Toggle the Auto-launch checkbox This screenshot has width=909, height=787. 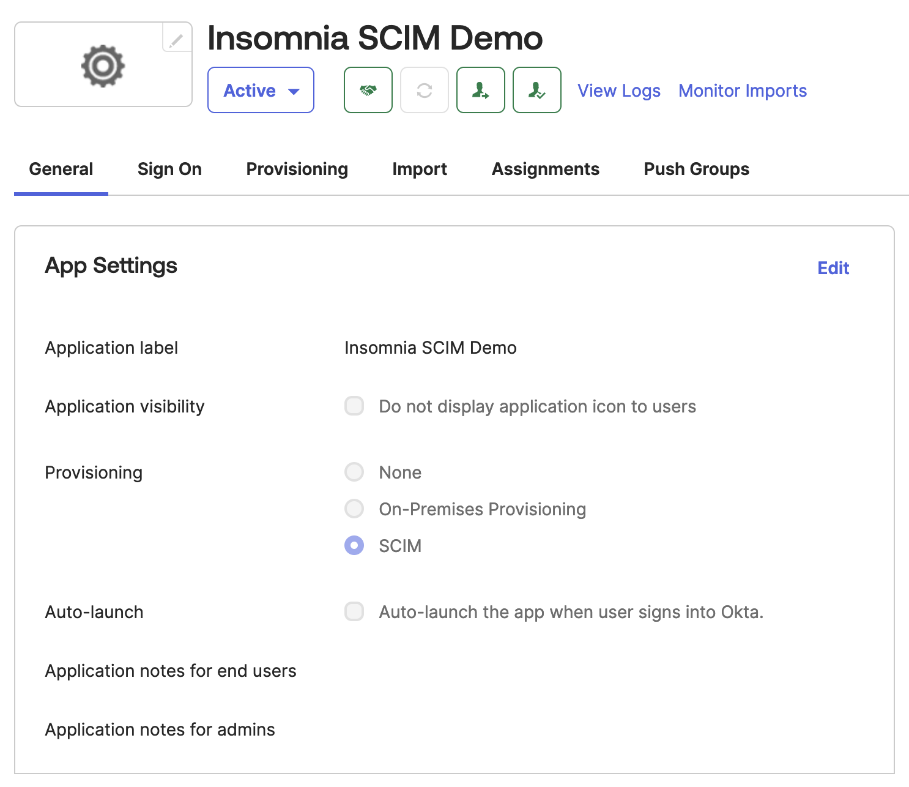(354, 611)
